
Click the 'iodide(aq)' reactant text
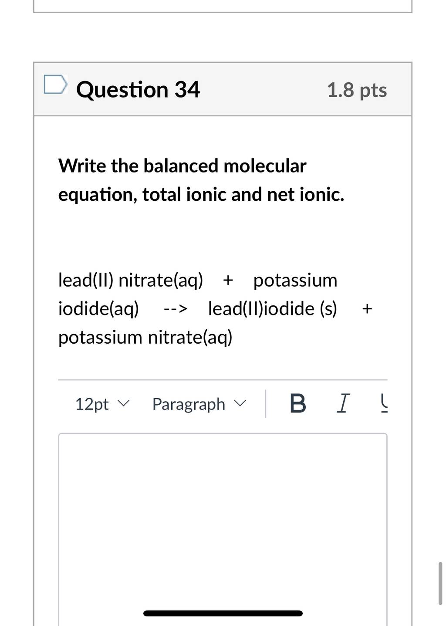point(99,308)
